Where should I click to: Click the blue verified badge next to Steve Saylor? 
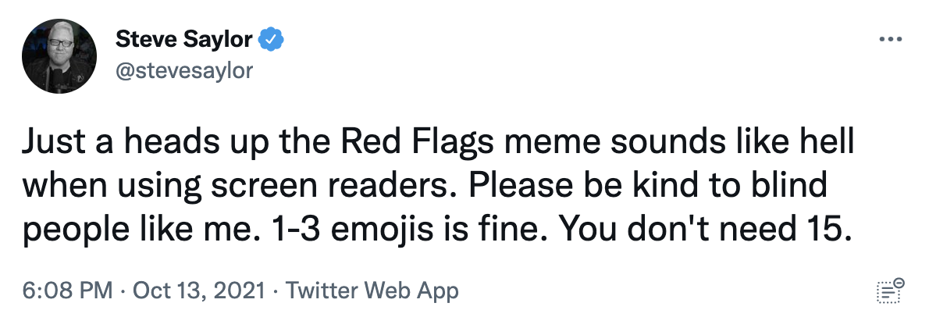pos(273,40)
